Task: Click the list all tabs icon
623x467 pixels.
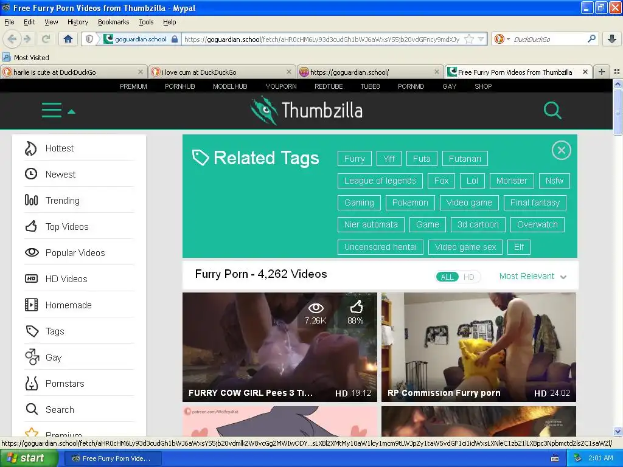Action: point(617,72)
